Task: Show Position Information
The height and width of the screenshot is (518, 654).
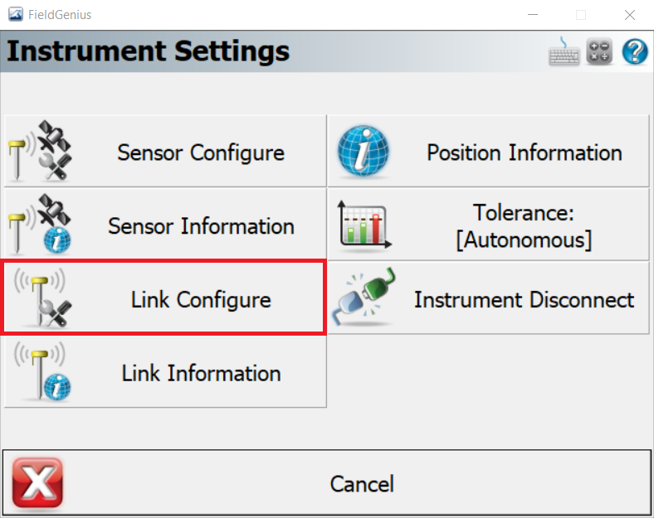Action: click(488, 151)
